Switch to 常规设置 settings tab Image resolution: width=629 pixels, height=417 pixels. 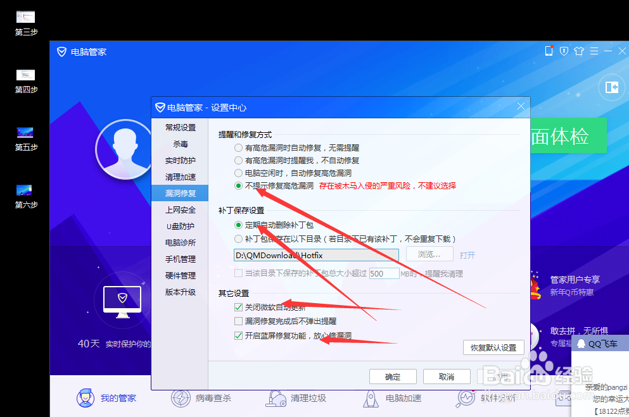pyautogui.click(x=180, y=127)
